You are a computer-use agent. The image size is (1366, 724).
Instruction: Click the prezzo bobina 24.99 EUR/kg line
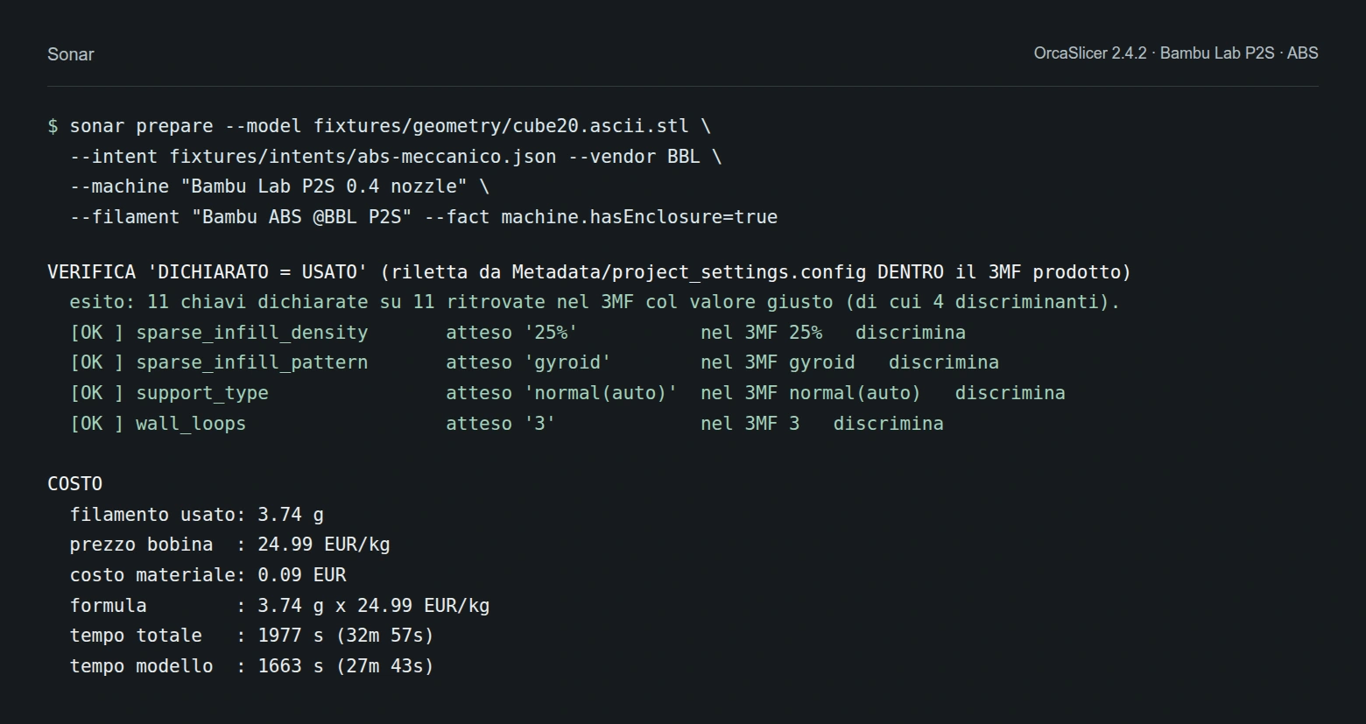[x=230, y=545]
